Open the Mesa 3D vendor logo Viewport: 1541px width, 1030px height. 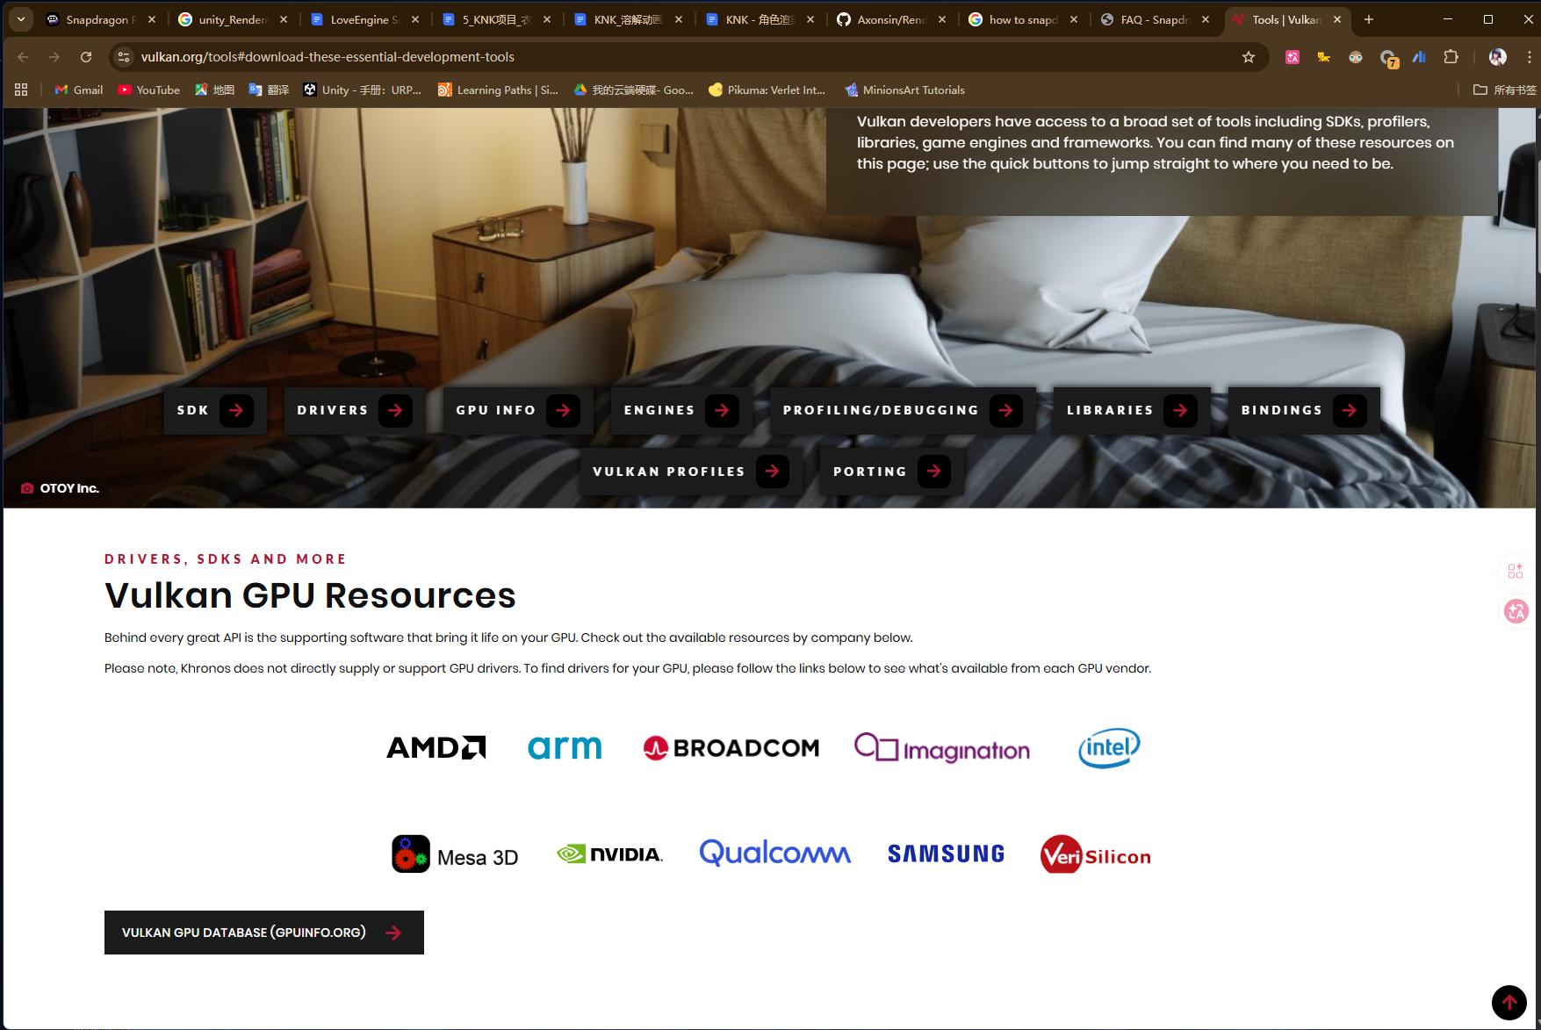455,854
